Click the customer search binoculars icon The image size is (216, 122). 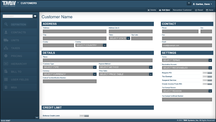click(35, 16)
